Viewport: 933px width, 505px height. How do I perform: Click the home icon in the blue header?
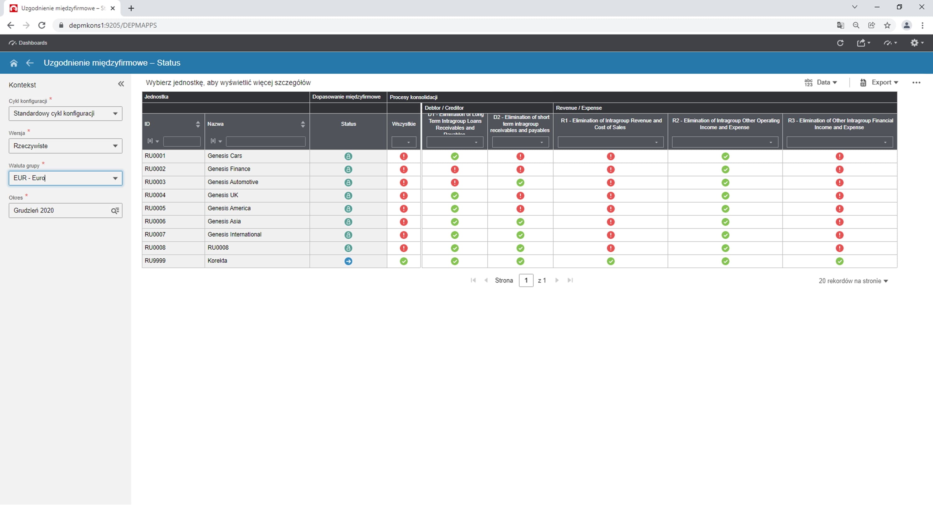tap(14, 63)
